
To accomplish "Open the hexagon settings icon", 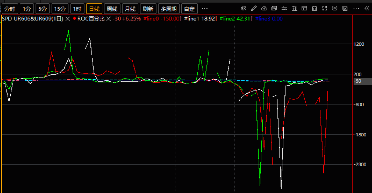I will (335, 8).
